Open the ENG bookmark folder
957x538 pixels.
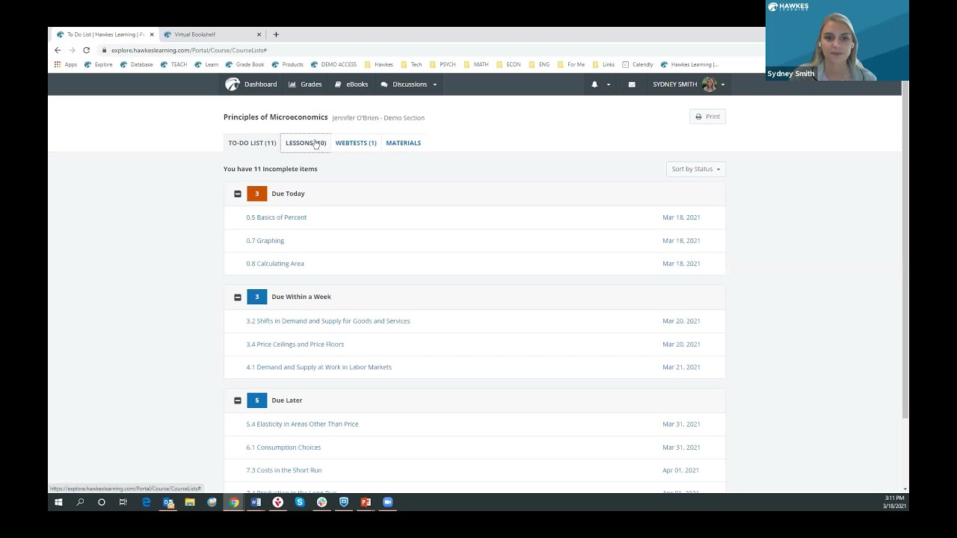coord(539,64)
